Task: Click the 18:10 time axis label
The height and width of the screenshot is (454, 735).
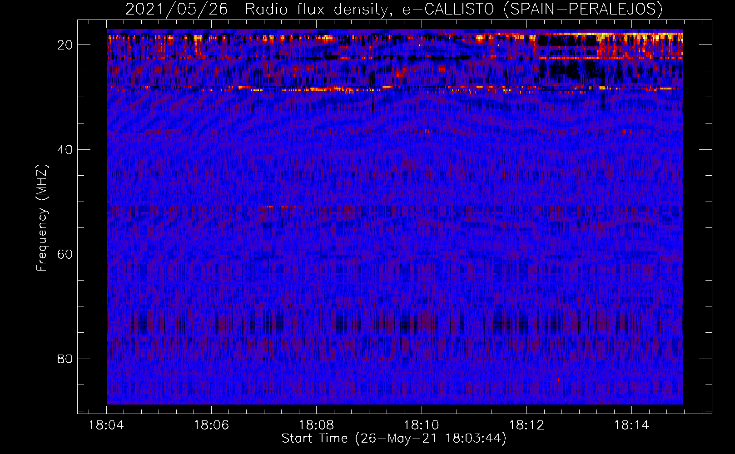Action: [422, 425]
